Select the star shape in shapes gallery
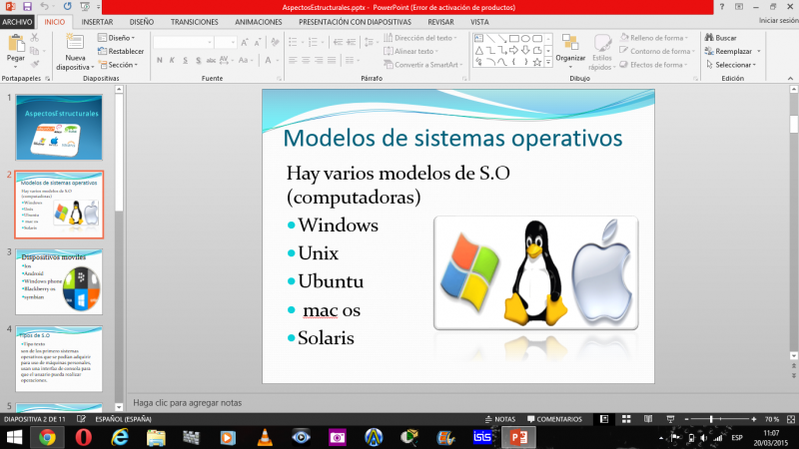This screenshot has width=799, height=449. [x=537, y=62]
